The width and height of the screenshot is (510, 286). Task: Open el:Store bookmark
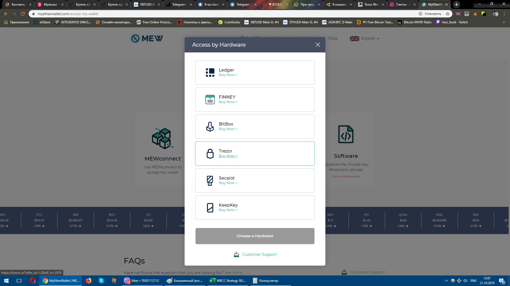click(42, 22)
